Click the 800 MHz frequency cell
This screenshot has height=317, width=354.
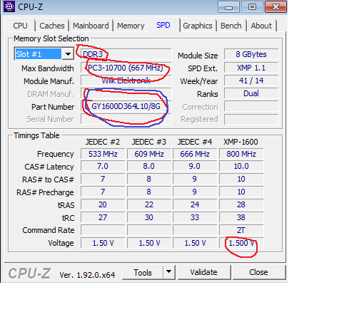(241, 154)
